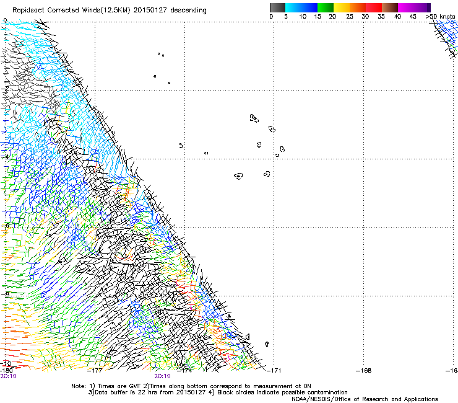Click the green 15–20 knots legend segment
This screenshot has height=403, width=458.
326,7
